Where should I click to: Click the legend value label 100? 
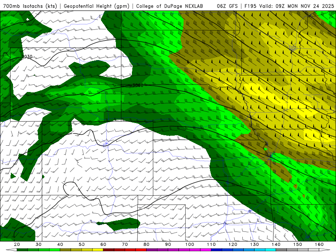coord(190,244)
